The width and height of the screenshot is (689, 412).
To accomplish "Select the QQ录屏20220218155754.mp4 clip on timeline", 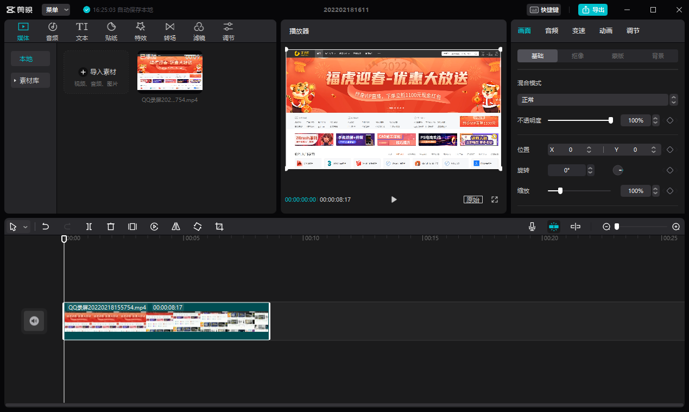I will point(167,321).
